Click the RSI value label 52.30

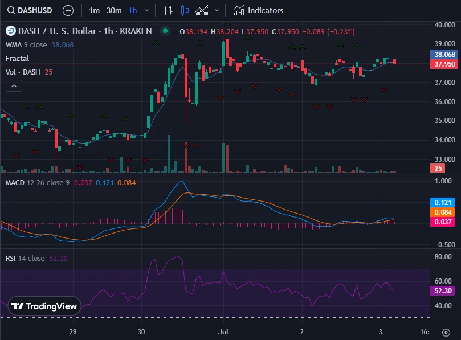[443, 290]
